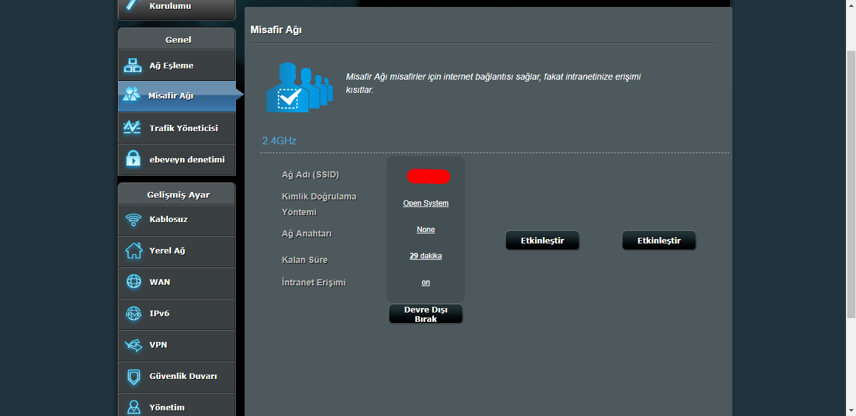Open WAN settings page
The image size is (856, 416).
coord(176,282)
